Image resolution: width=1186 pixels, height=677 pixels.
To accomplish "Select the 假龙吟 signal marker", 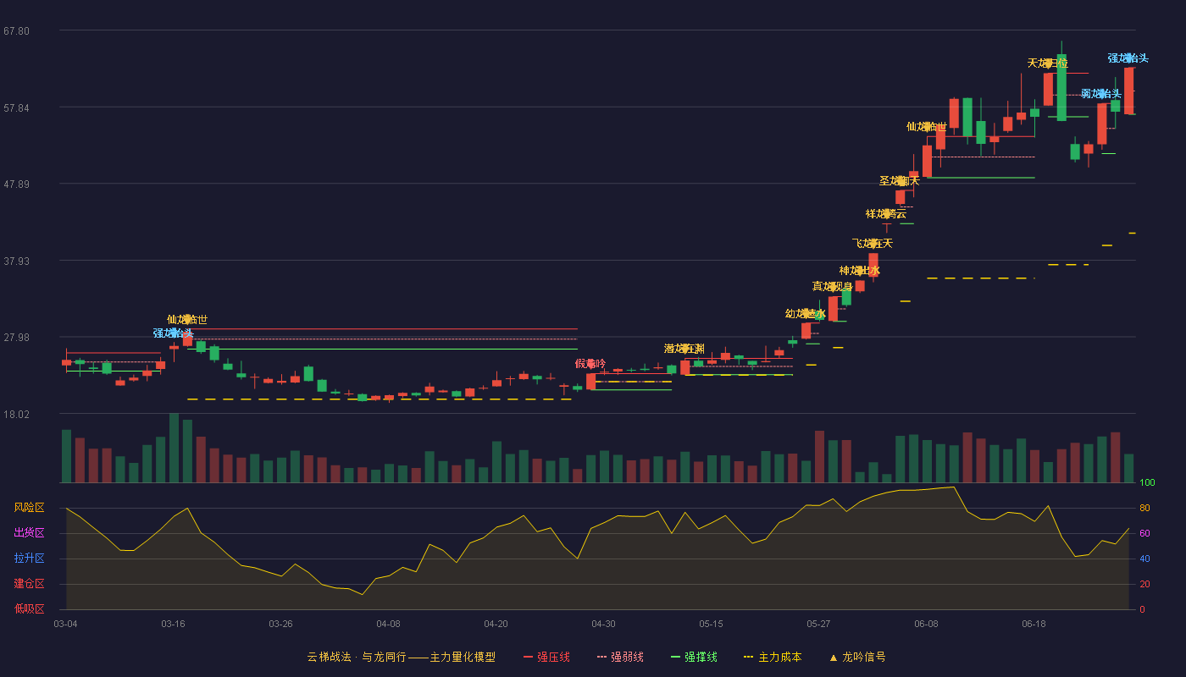I will [x=590, y=364].
